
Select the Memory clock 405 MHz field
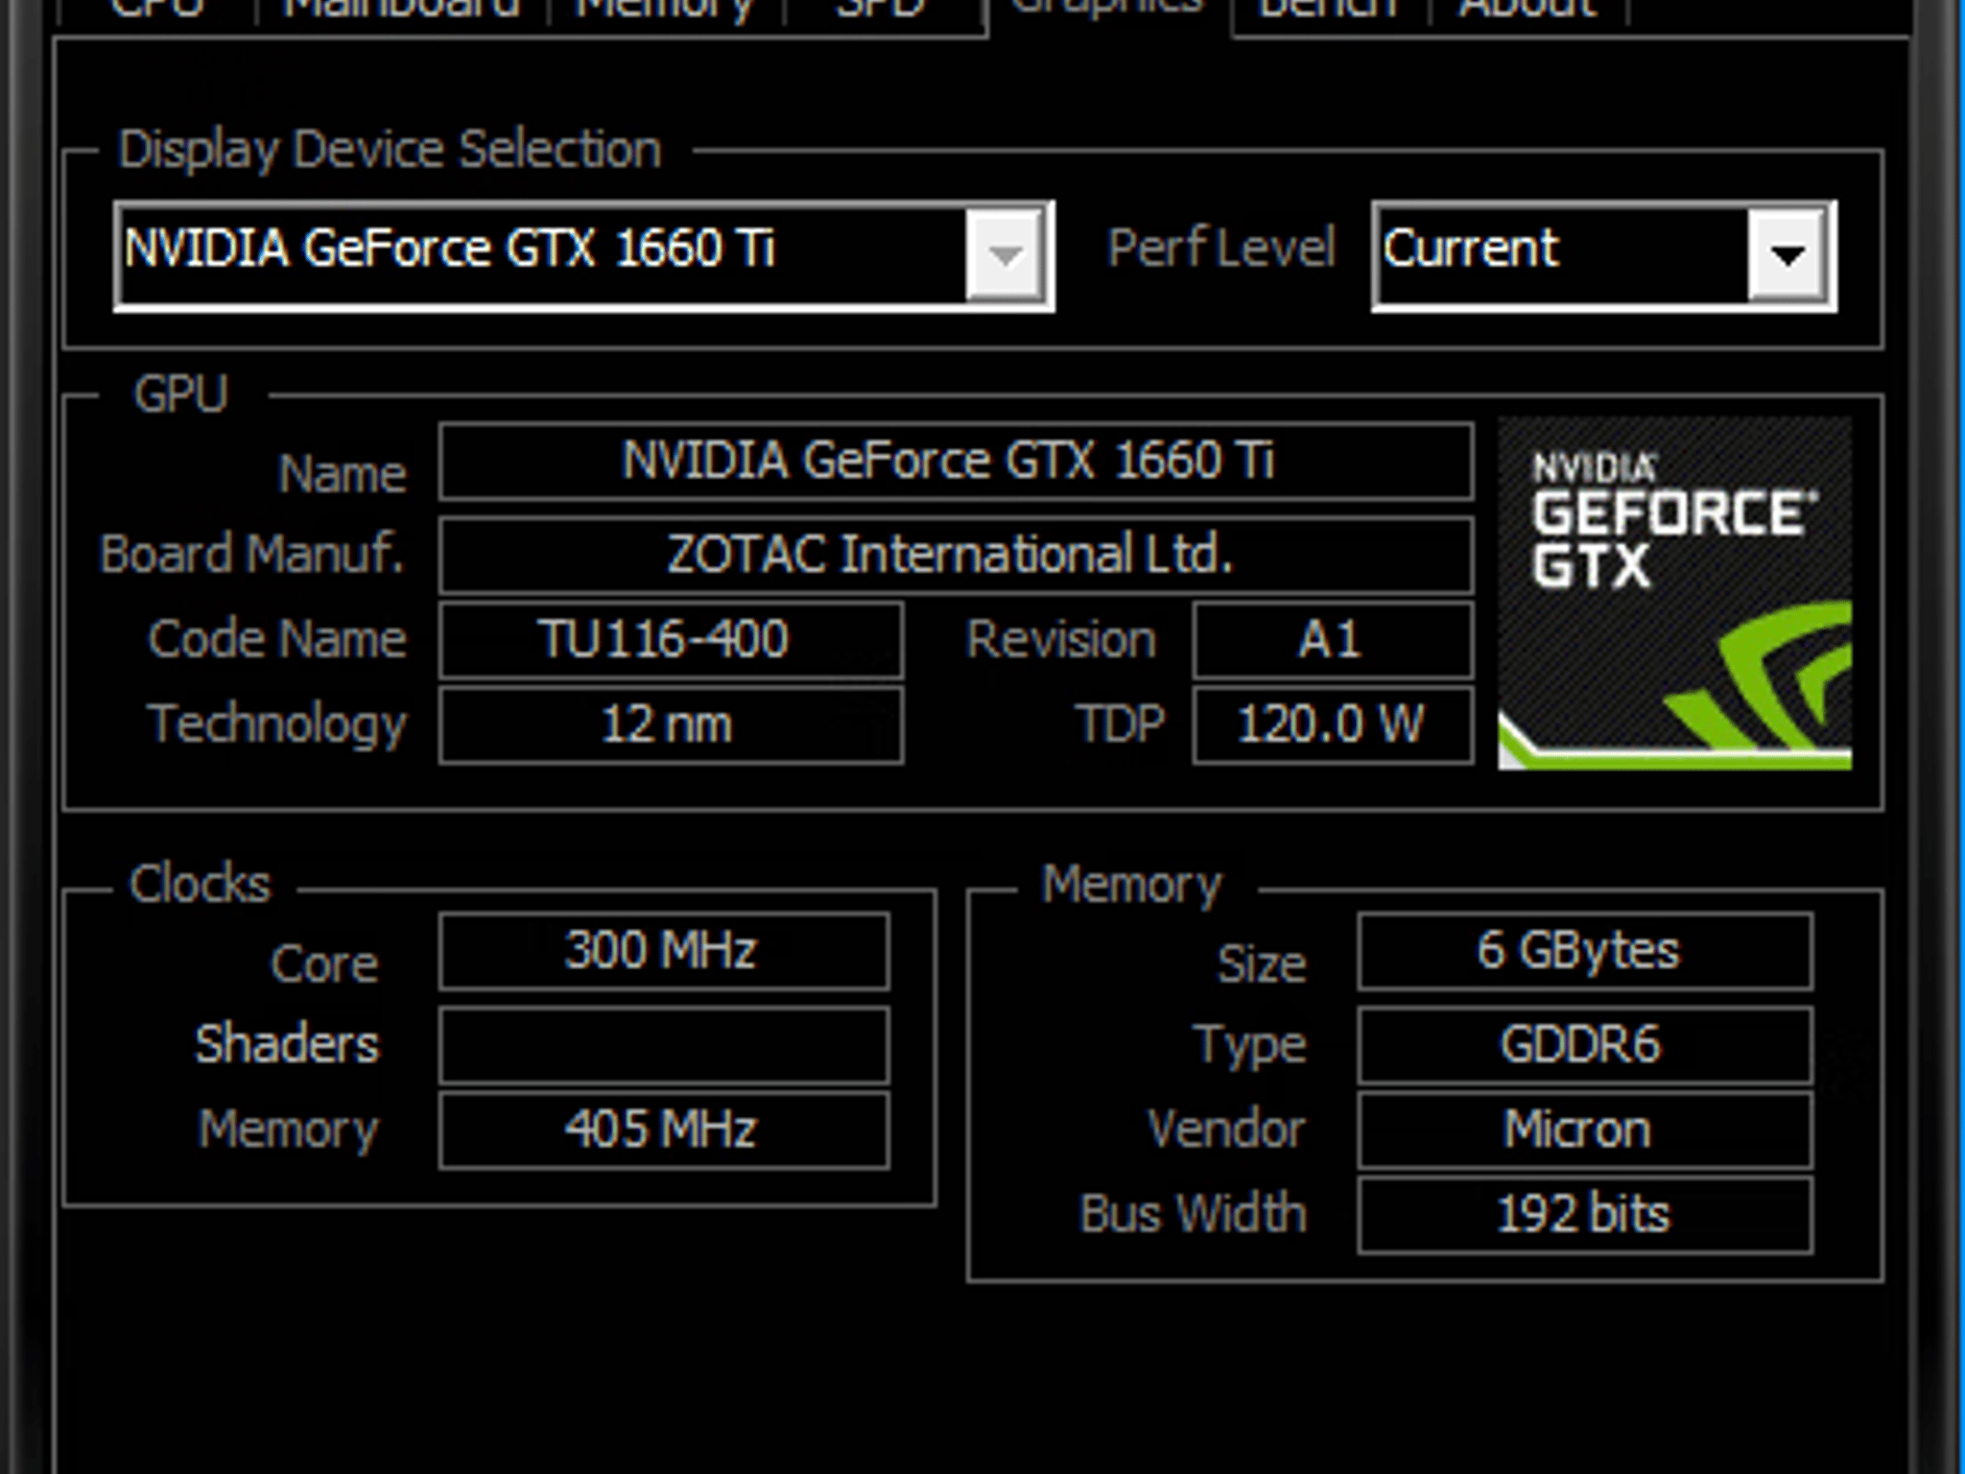coord(664,1129)
